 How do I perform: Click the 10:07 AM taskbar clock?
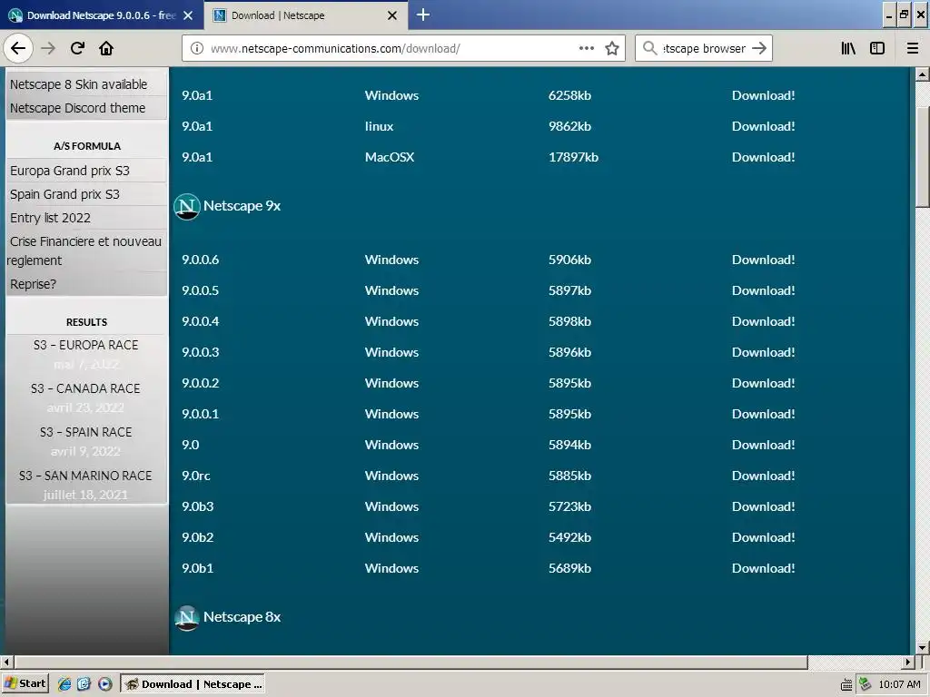899,684
